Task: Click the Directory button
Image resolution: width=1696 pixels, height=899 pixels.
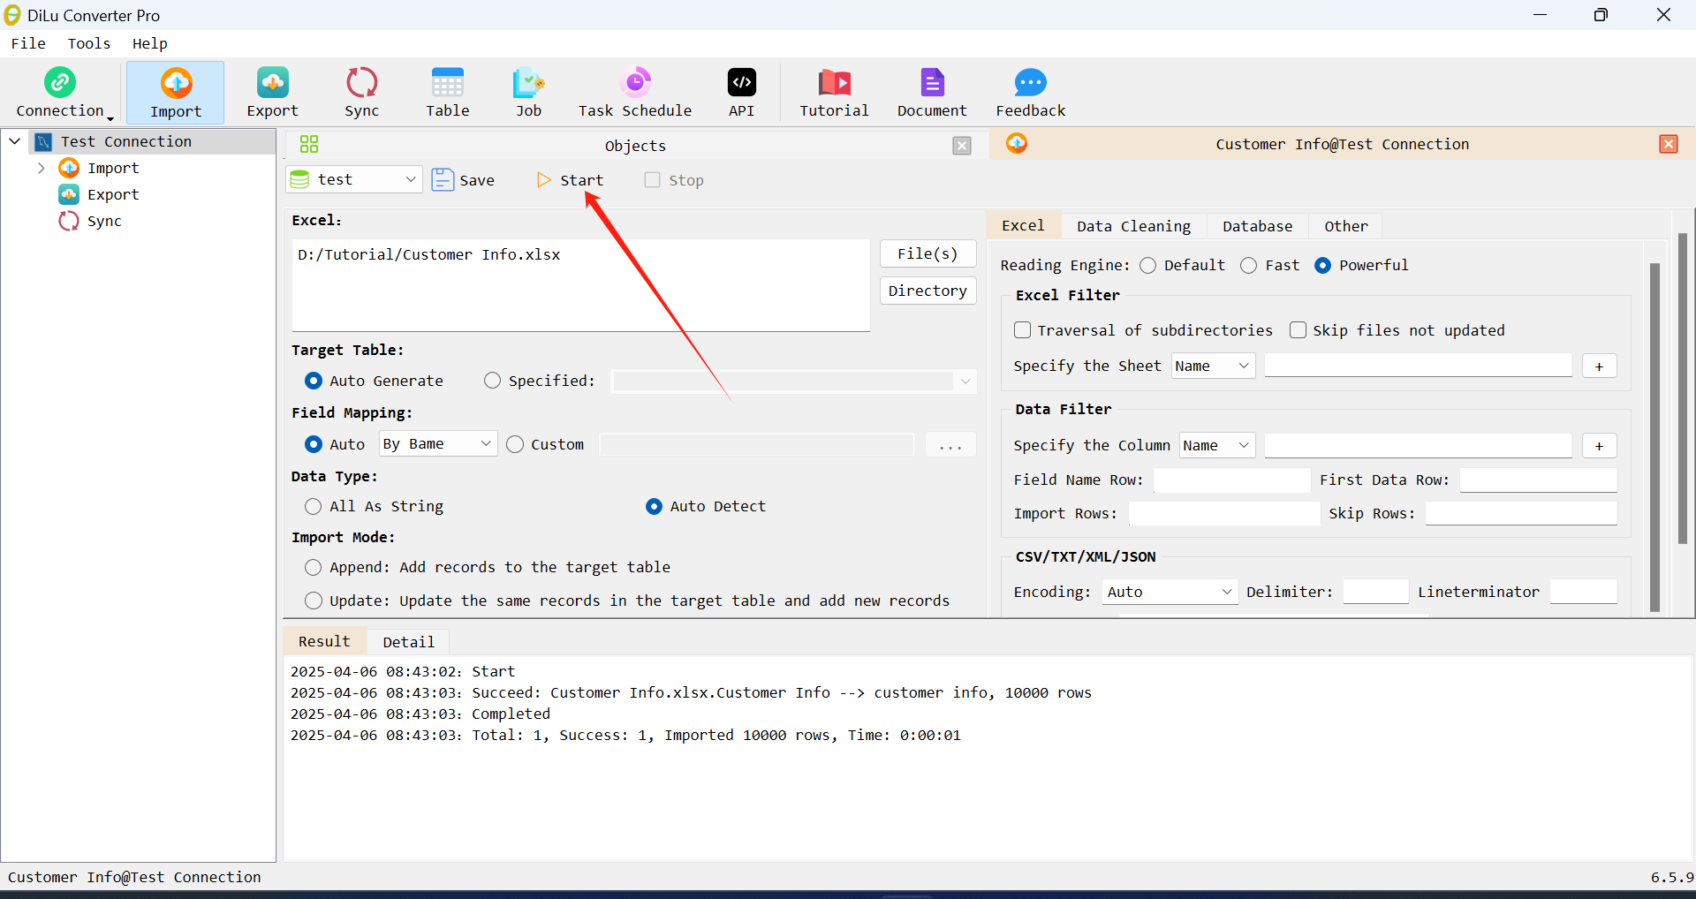Action: (x=927, y=291)
